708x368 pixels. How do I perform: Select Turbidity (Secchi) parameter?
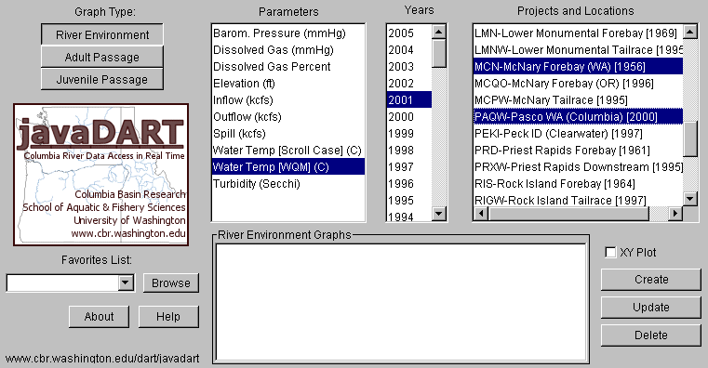tap(288, 184)
